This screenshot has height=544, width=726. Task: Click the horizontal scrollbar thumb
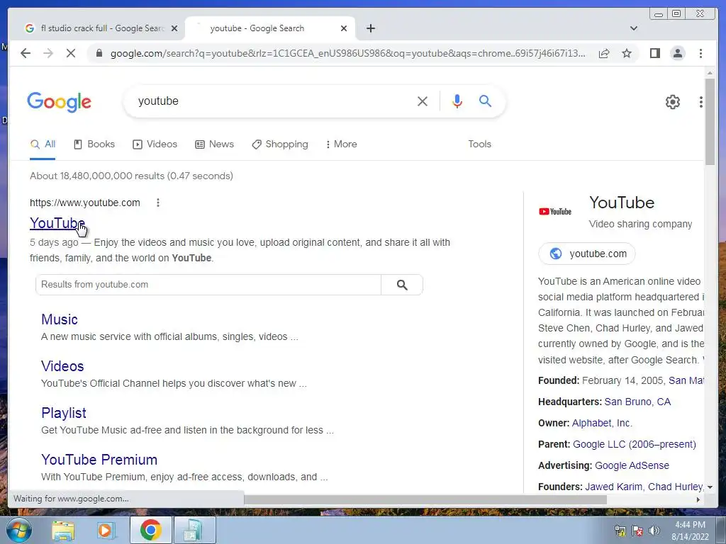[x=425, y=499]
